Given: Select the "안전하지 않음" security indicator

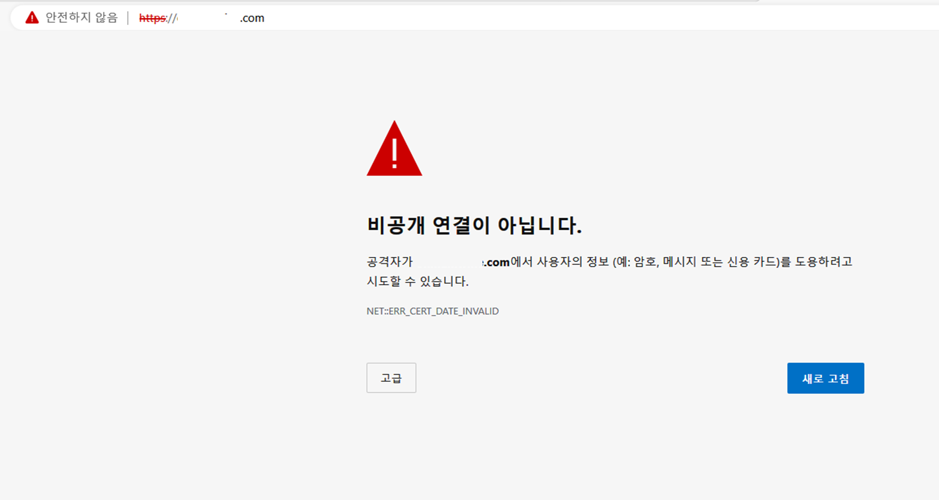Looking at the screenshot, I should pos(81,17).
